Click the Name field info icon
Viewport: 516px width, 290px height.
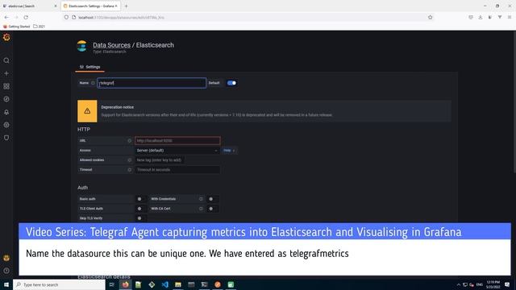point(93,83)
